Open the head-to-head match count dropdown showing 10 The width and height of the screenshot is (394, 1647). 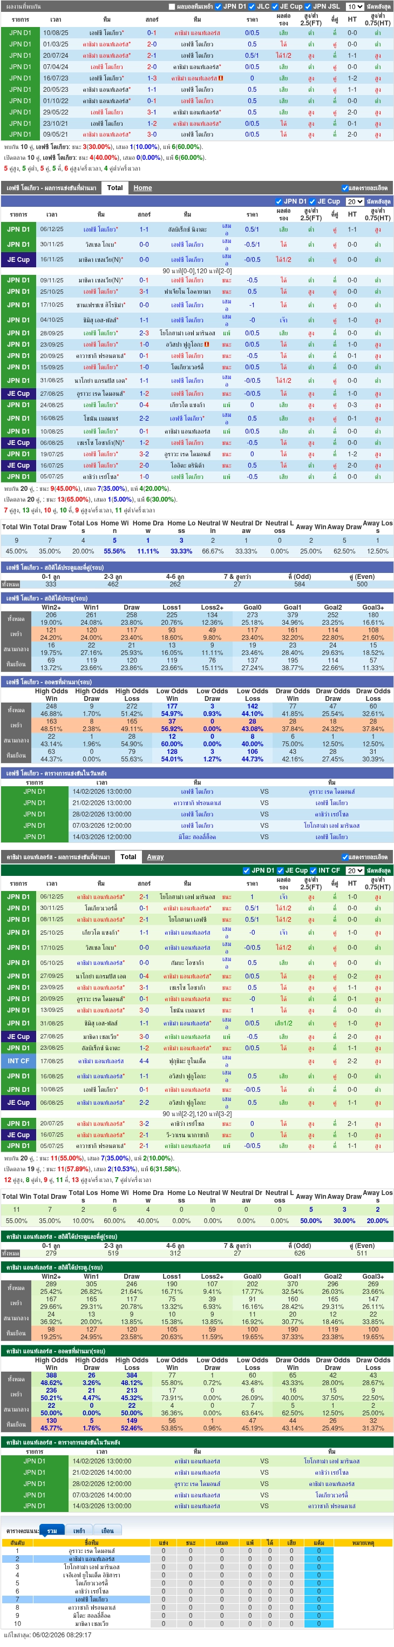(355, 6)
